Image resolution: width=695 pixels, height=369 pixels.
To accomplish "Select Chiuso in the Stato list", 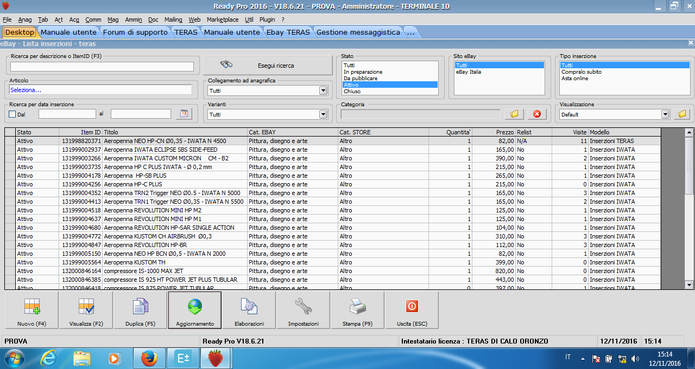I will 390,92.
